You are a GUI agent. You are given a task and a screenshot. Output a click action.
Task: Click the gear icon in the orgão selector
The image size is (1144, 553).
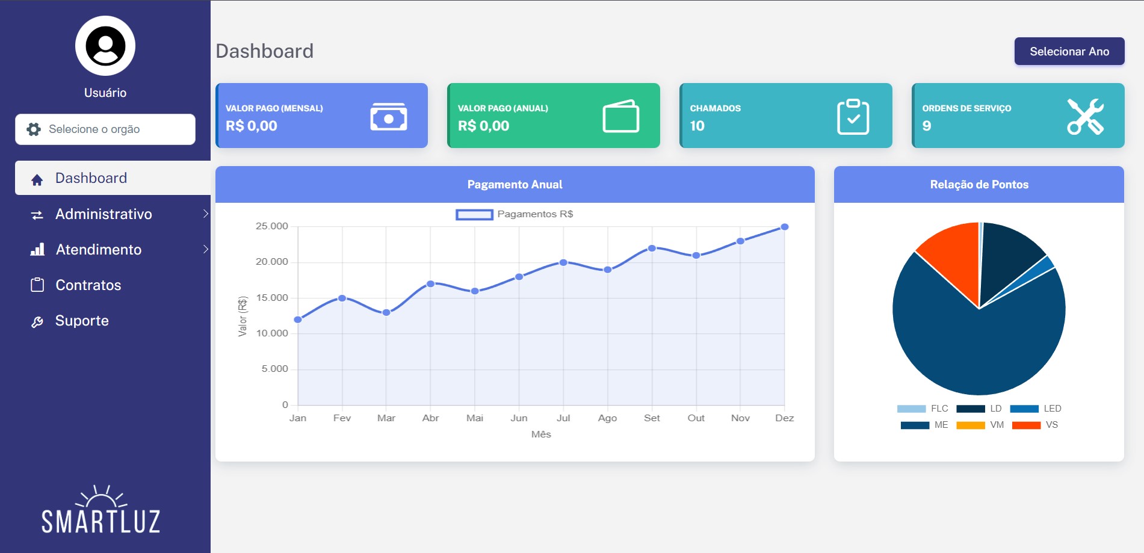point(34,129)
